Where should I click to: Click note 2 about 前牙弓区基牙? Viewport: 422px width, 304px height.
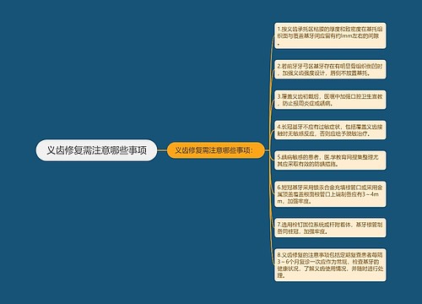click(330, 69)
